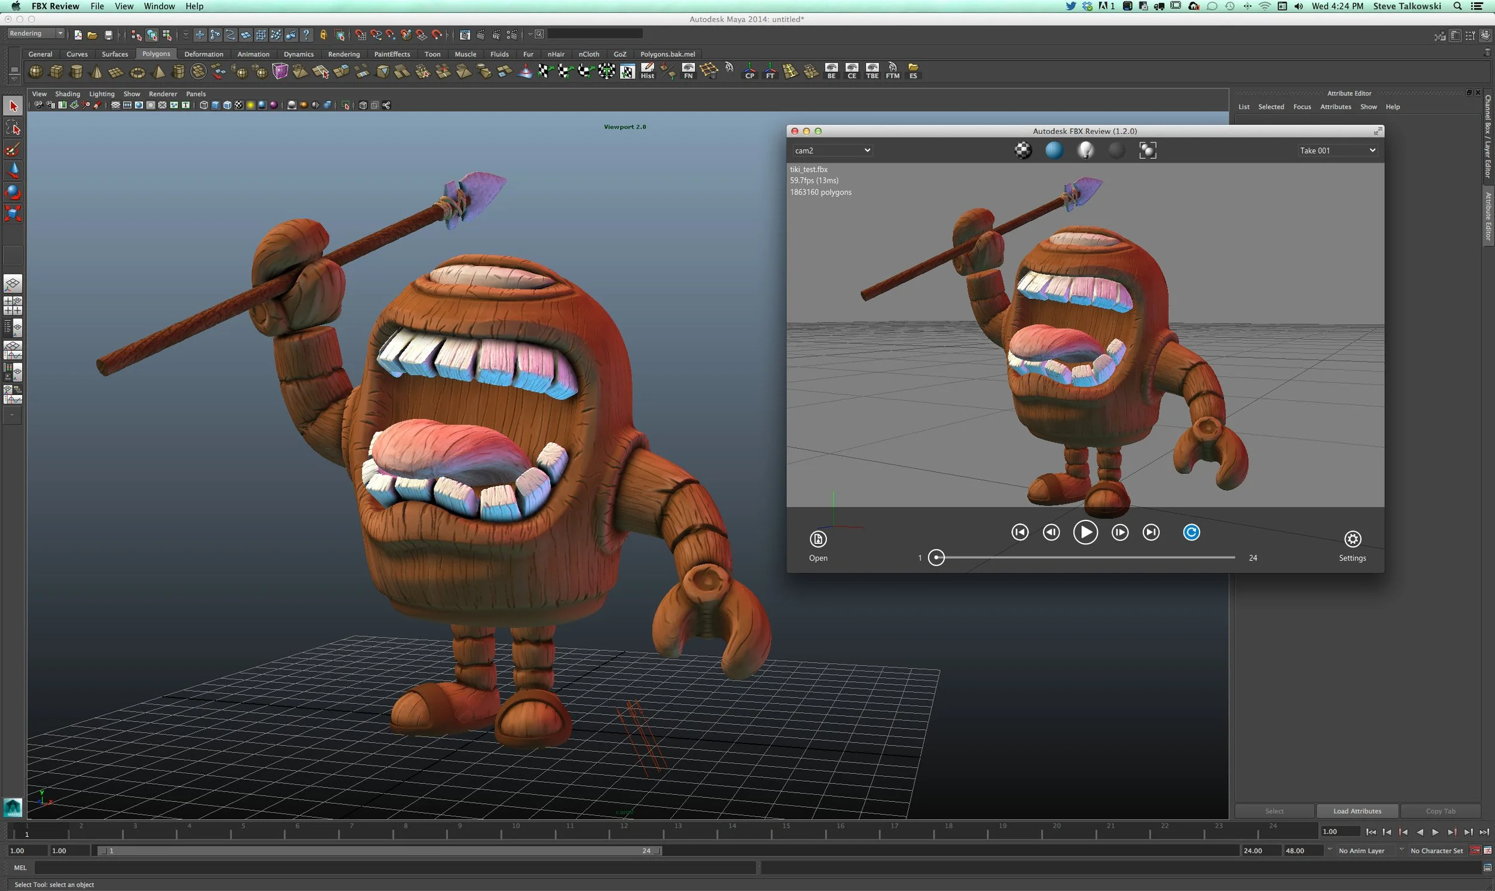Click the frame-all spheres icon in FBX Review

tap(1147, 150)
